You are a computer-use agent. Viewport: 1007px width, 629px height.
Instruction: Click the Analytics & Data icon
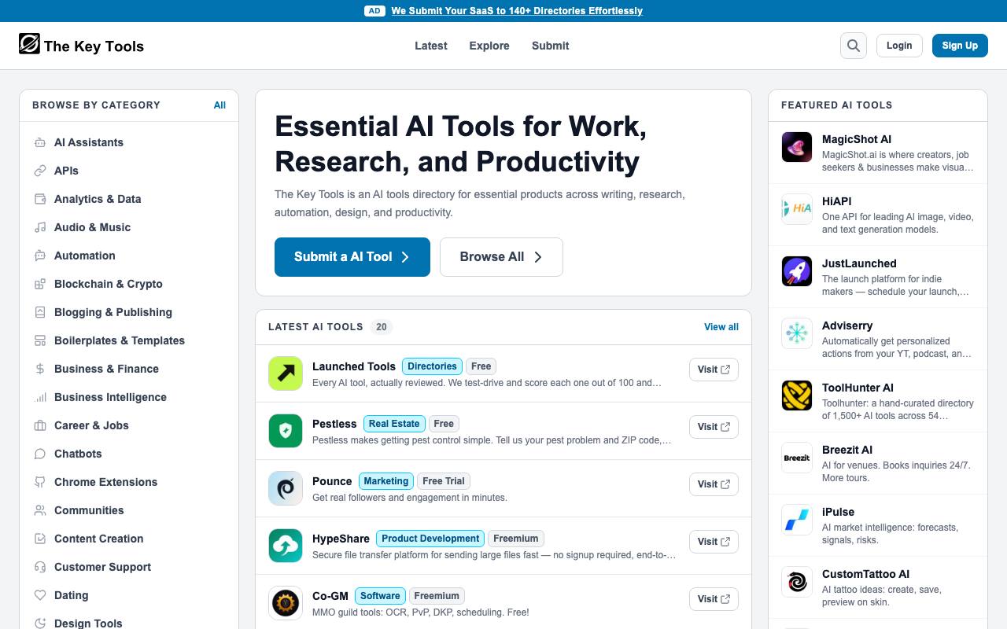pyautogui.click(x=40, y=199)
